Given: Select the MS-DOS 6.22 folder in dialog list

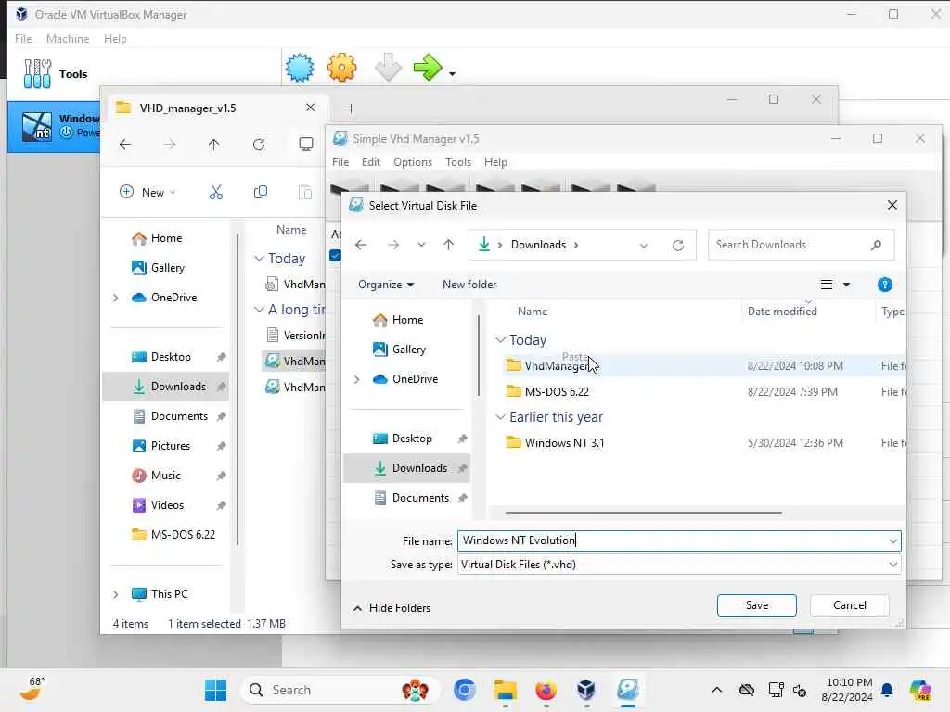Looking at the screenshot, I should 557,392.
